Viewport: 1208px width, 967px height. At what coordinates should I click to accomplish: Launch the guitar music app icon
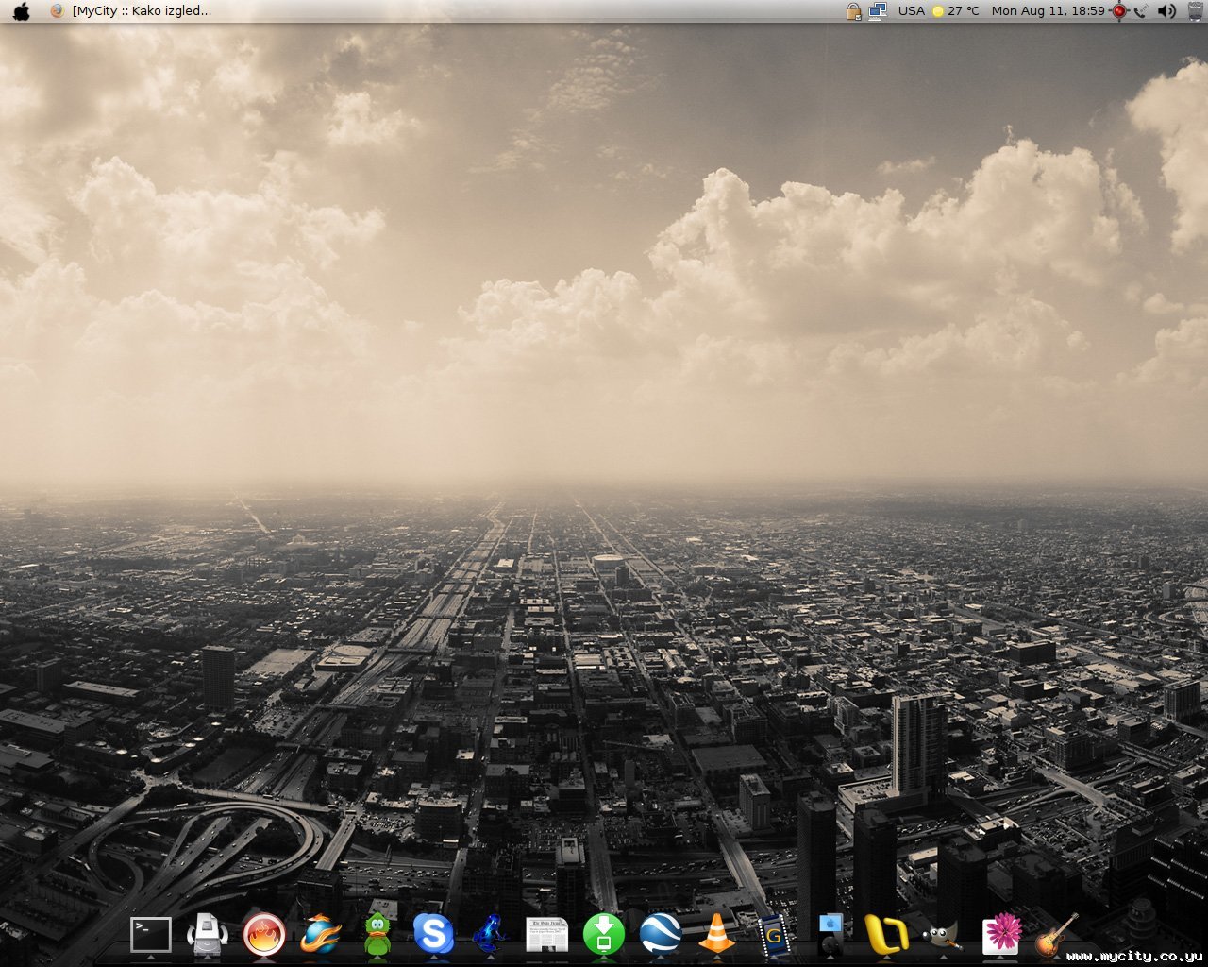pyautogui.click(x=1056, y=934)
